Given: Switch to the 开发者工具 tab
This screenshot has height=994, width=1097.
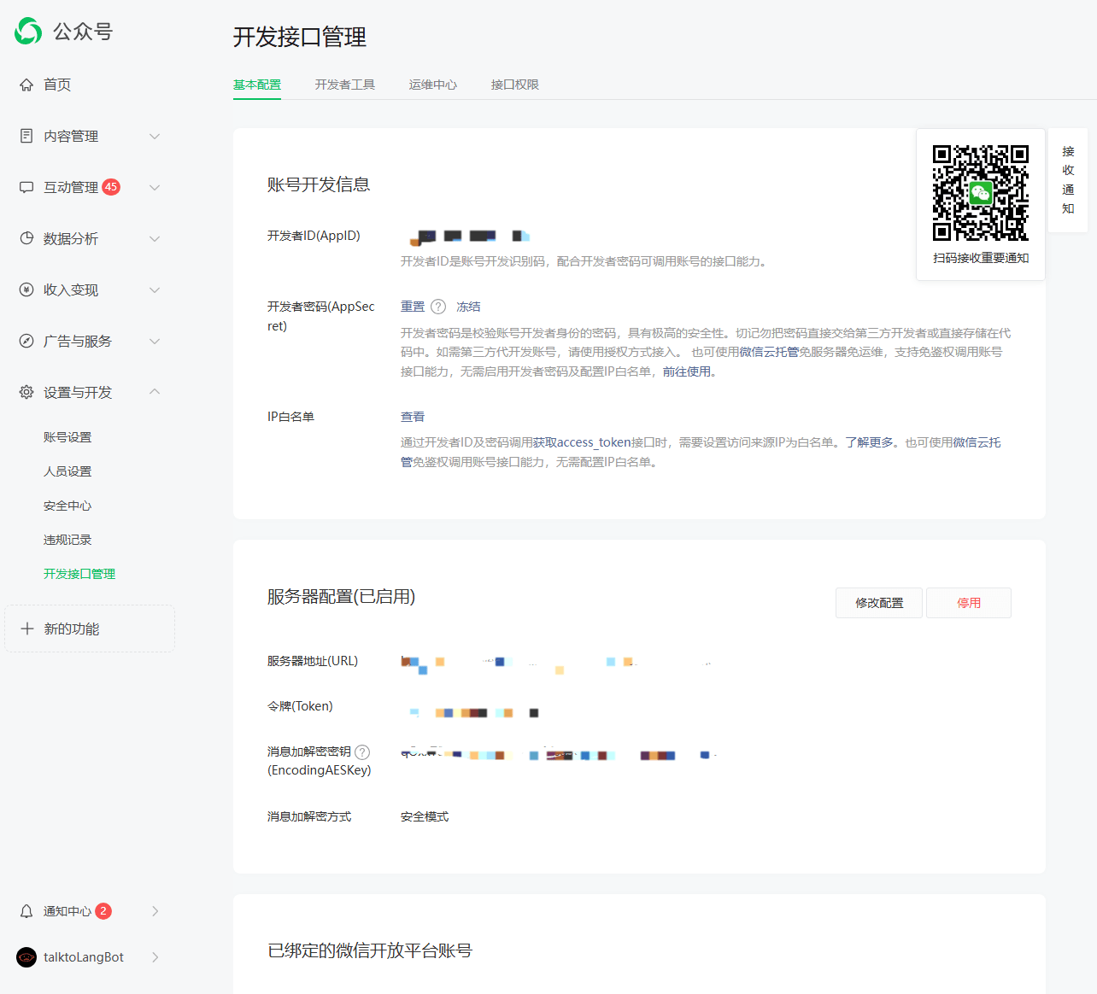Looking at the screenshot, I should tap(345, 85).
